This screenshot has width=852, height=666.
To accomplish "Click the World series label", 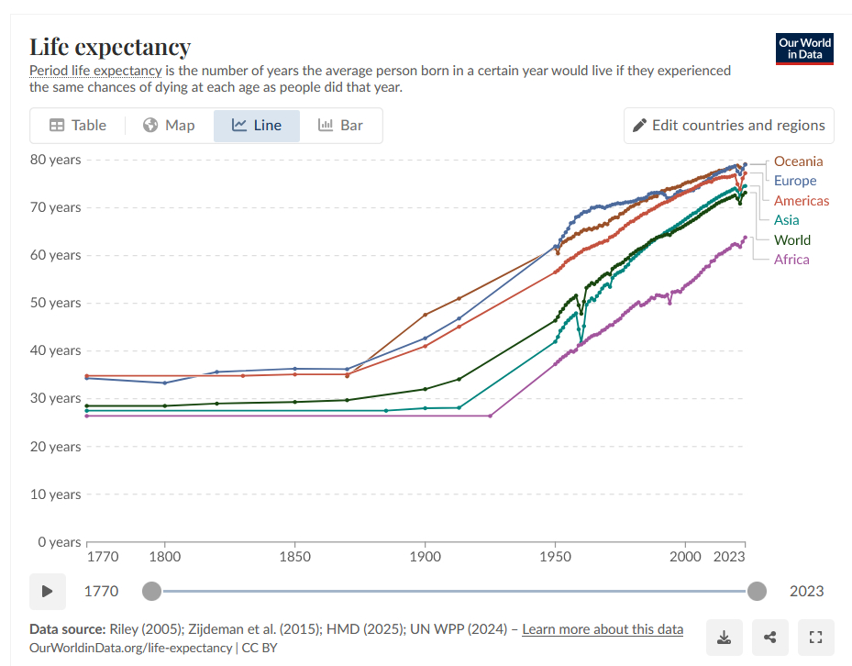I will pyautogui.click(x=791, y=240).
